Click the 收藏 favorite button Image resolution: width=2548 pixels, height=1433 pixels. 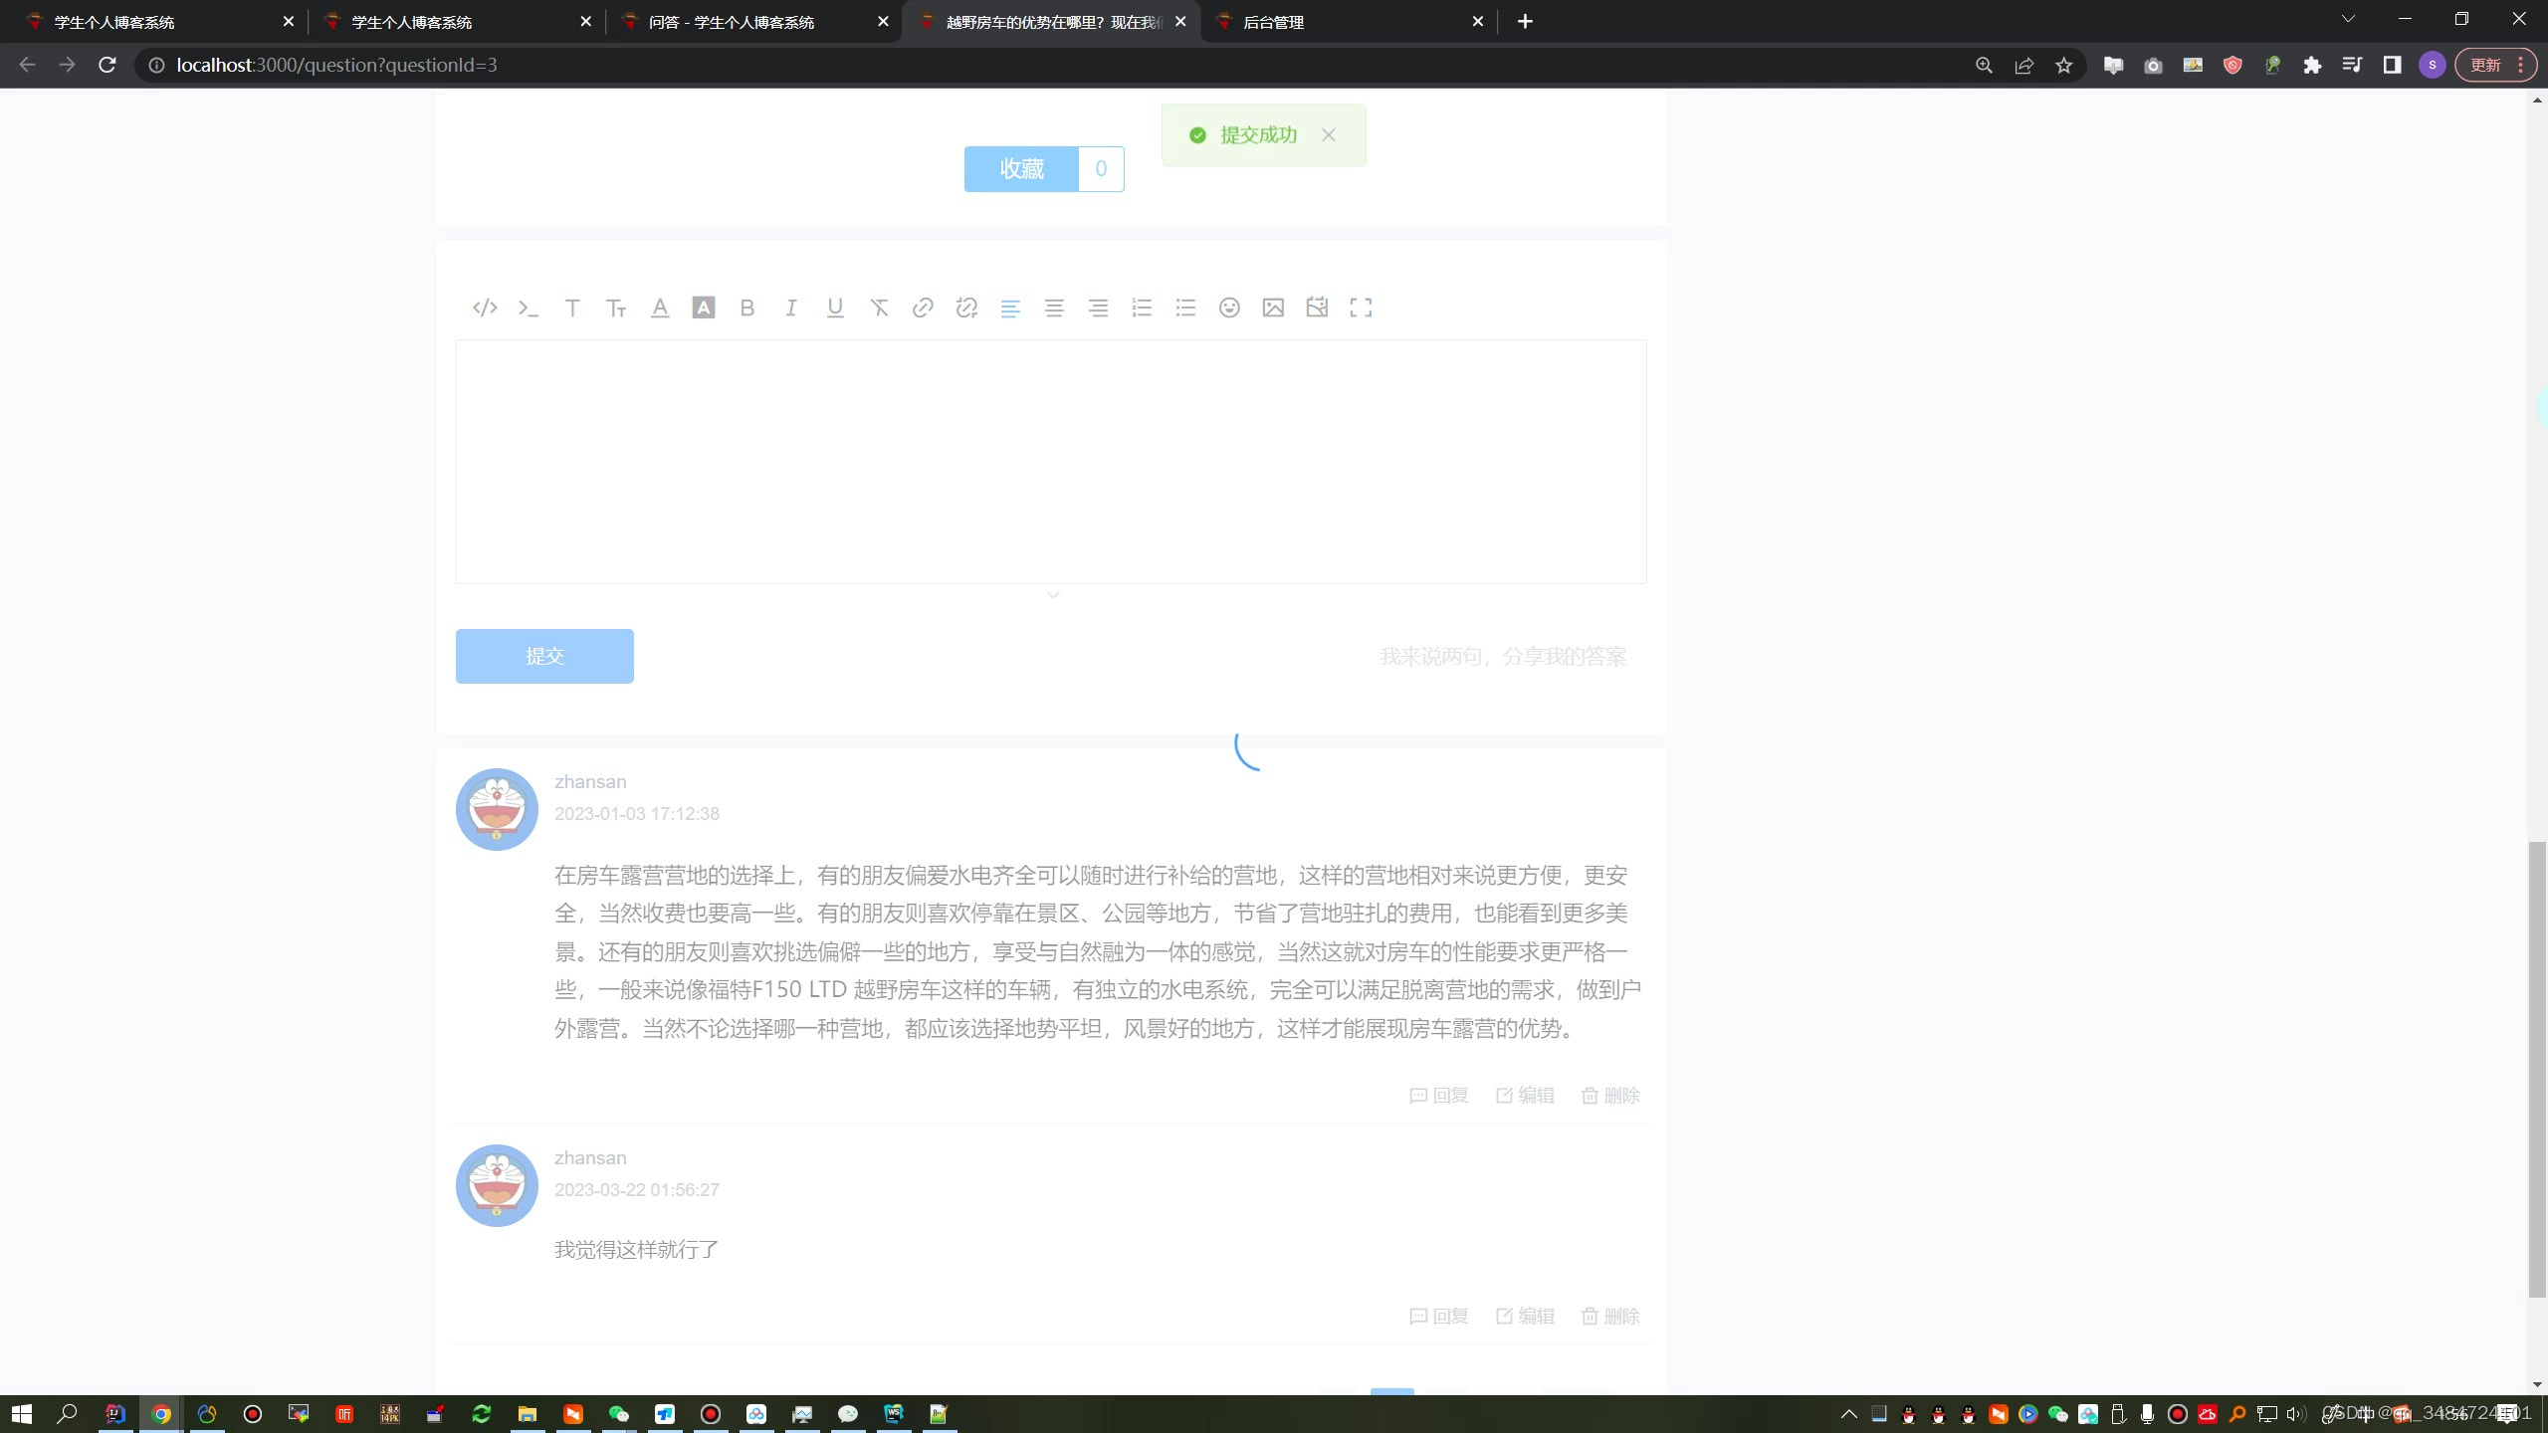[x=1020, y=168]
